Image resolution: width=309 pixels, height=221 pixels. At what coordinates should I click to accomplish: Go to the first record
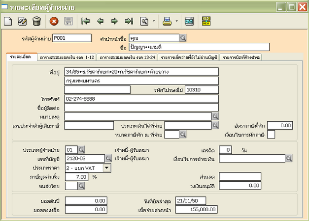pos(86,21)
